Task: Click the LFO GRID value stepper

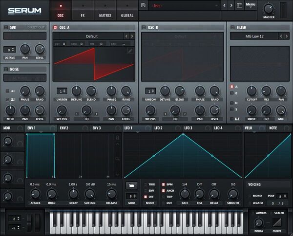Action: tap(132, 196)
